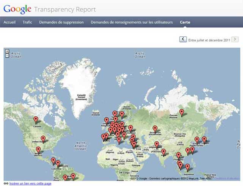Click the 'Entre juillet et décembre 2011' period text
Screen dimensions: 243x186
(x=209, y=40)
